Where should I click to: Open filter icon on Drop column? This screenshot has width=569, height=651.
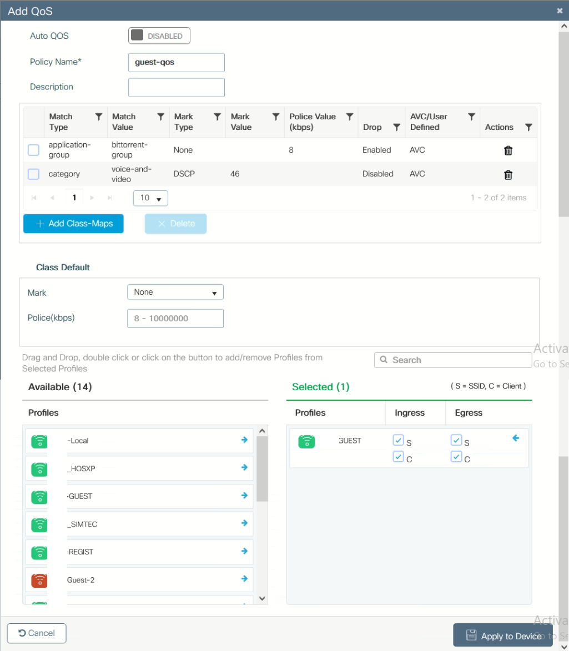[x=396, y=127]
